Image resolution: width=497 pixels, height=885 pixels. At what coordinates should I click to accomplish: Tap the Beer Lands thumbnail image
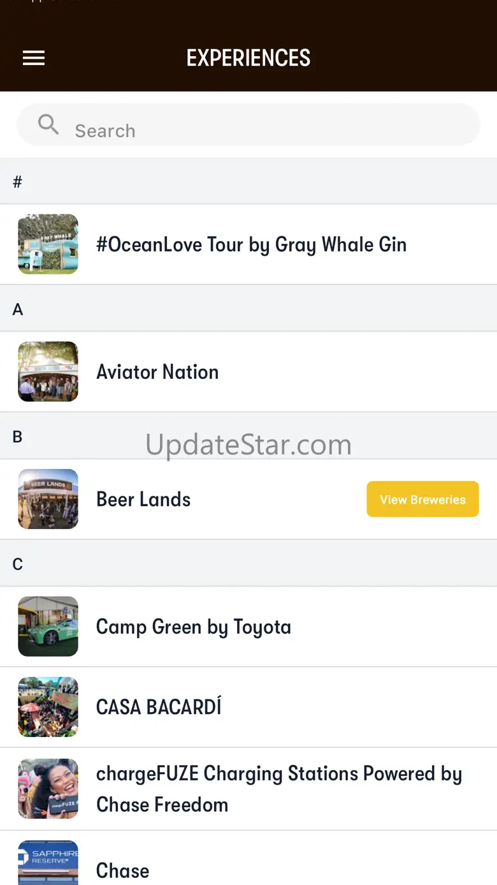tap(48, 499)
